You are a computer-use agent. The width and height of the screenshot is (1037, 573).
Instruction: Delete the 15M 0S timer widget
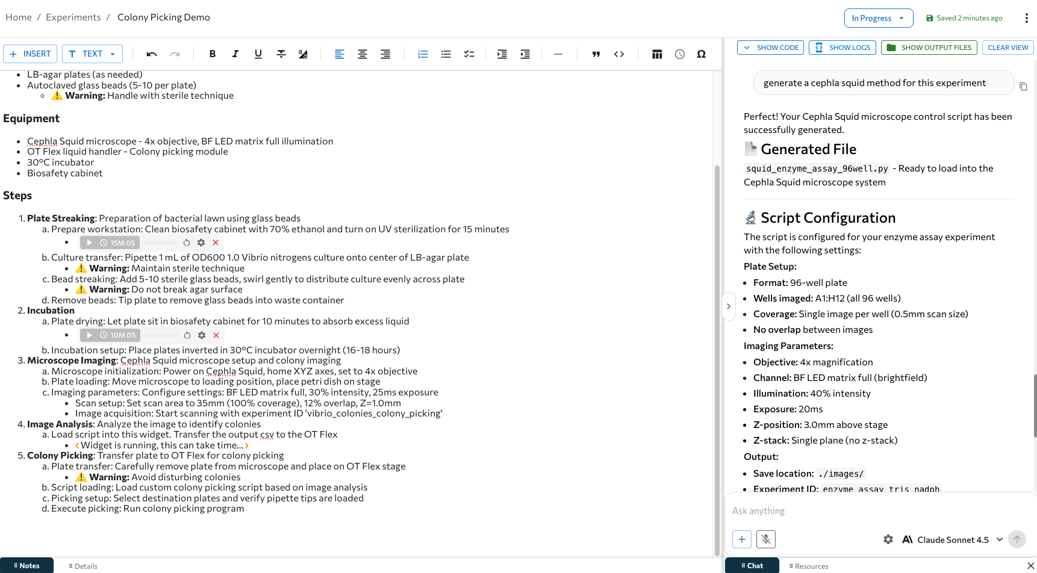(x=216, y=243)
